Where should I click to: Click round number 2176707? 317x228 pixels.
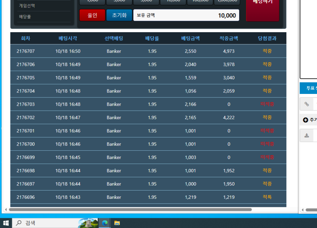pyautogui.click(x=26, y=51)
